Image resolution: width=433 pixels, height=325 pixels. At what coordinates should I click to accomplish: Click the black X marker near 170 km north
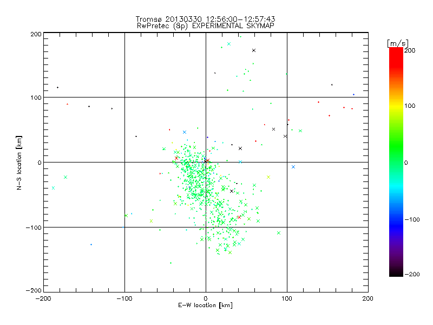click(x=254, y=50)
